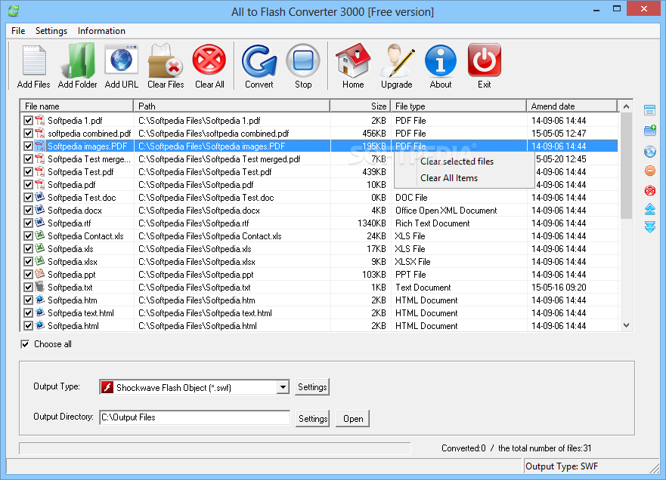Toggle Softpedia images.PDF checkbox
The width and height of the screenshot is (666, 480).
coord(28,146)
